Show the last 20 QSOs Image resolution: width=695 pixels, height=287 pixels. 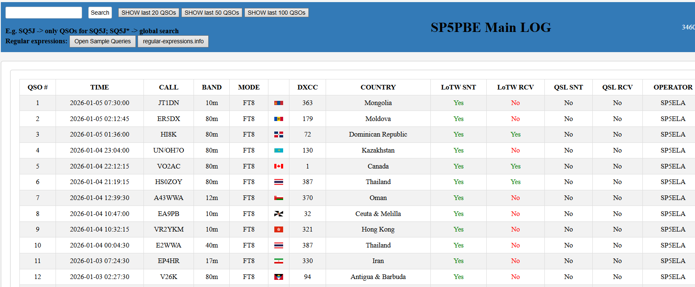coord(149,13)
